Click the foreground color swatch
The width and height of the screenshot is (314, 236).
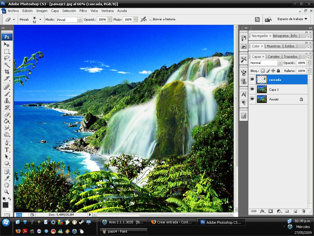point(5,205)
